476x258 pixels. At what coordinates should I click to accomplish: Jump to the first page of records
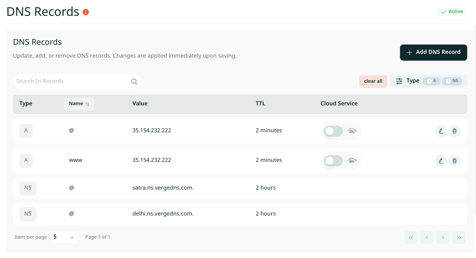(x=411, y=238)
